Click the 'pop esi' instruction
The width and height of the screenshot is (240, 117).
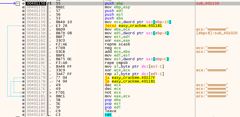[x=113, y=104]
